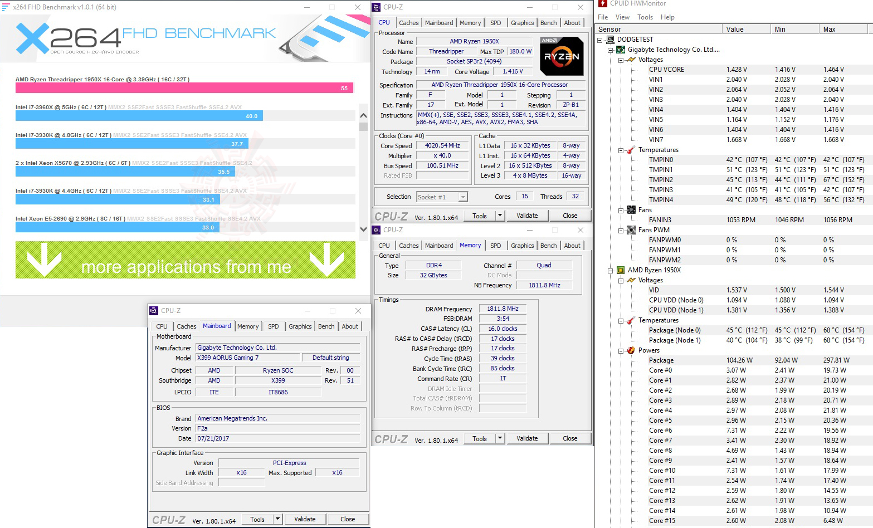The height and width of the screenshot is (528, 873).
Task: Click the AMD Ryzen 1950X chip icon in HWMonitor
Action: coord(621,270)
